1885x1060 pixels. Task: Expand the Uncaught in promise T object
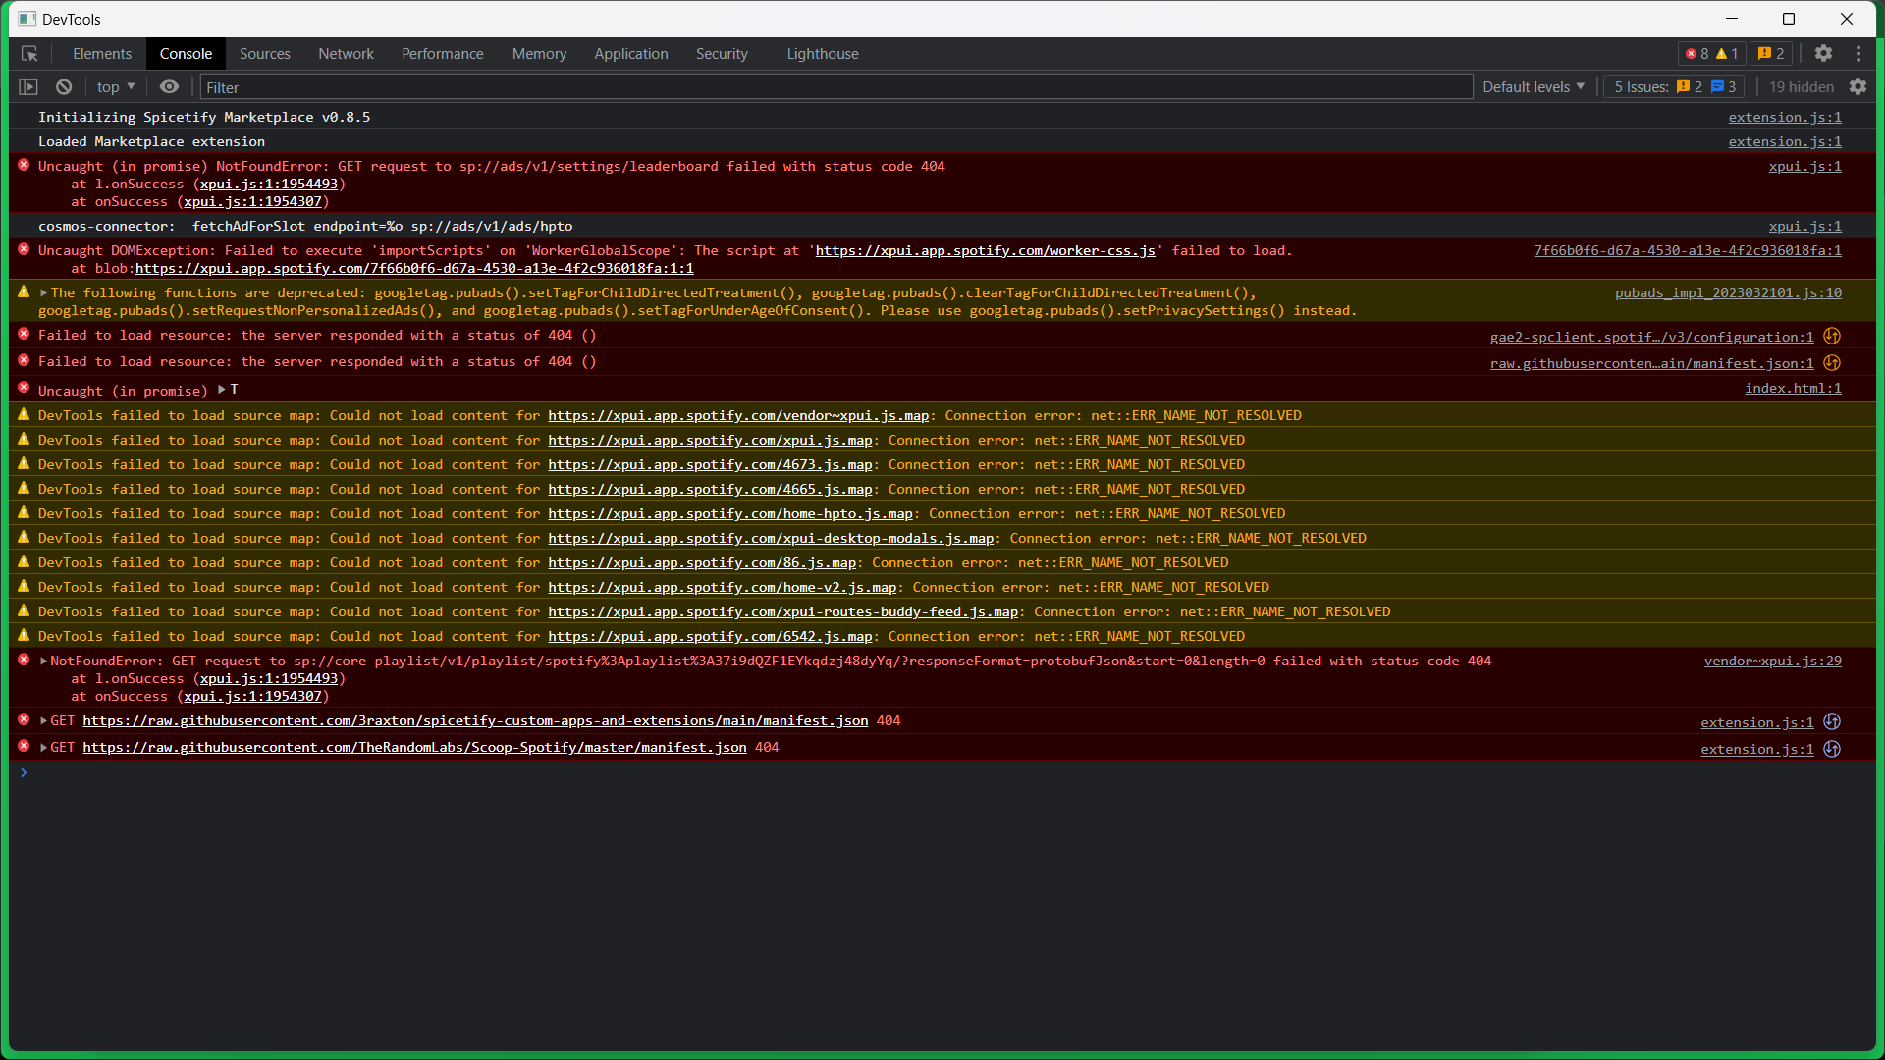click(x=222, y=390)
